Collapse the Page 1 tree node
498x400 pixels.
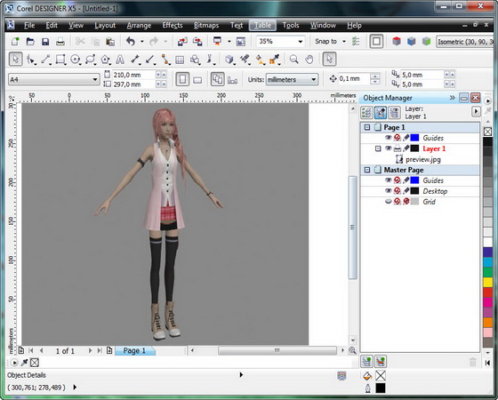367,127
